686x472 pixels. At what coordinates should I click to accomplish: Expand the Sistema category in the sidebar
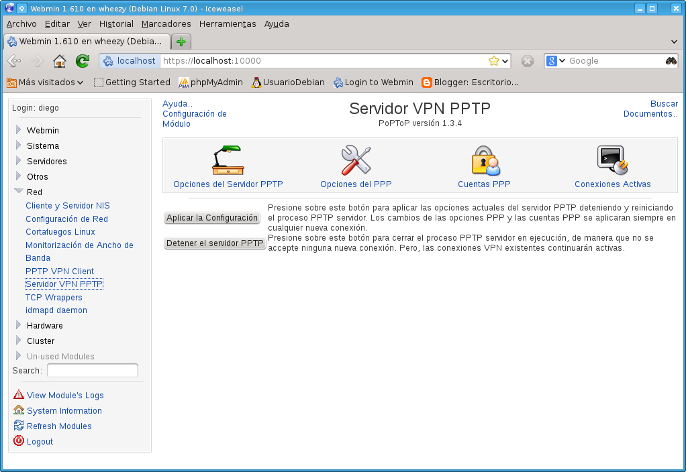pos(18,145)
